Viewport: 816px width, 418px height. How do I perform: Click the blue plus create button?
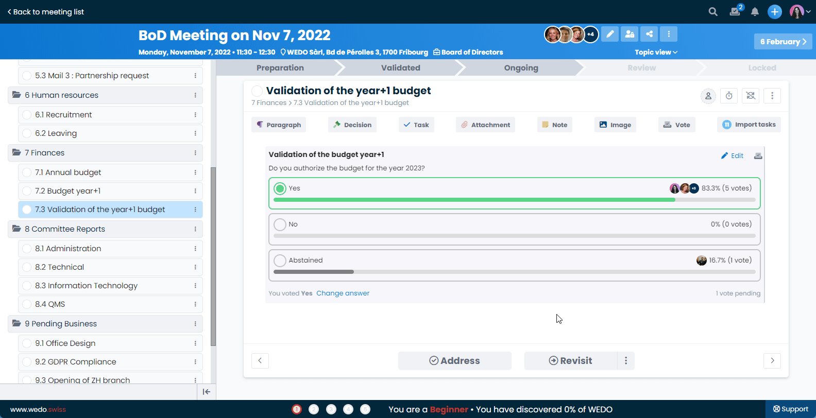click(775, 11)
